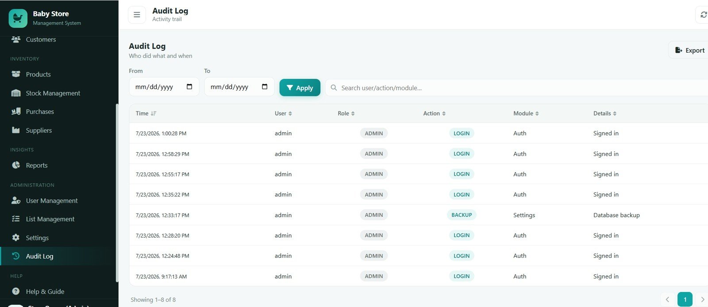Click the Auth module in the 12:28:20 PM row

tap(520, 235)
